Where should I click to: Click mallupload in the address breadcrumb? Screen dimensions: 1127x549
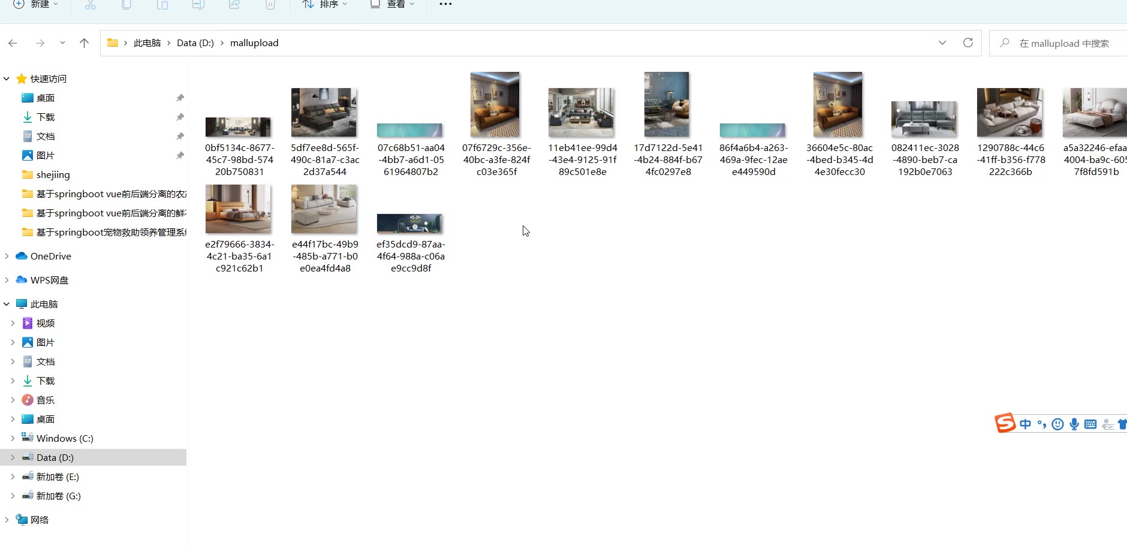click(254, 43)
